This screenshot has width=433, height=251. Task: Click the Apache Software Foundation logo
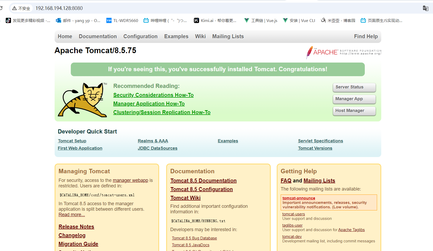click(x=344, y=52)
